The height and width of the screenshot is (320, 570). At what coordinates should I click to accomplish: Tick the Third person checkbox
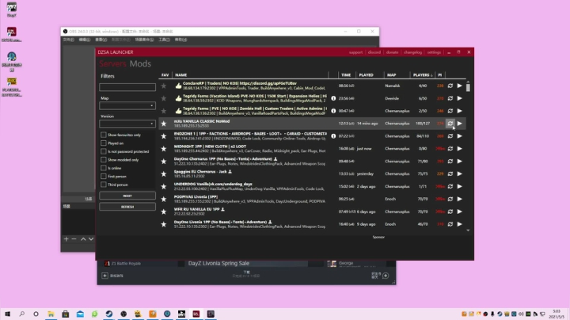[104, 185]
